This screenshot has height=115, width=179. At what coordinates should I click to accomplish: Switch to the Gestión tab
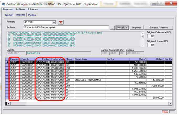(9, 15)
